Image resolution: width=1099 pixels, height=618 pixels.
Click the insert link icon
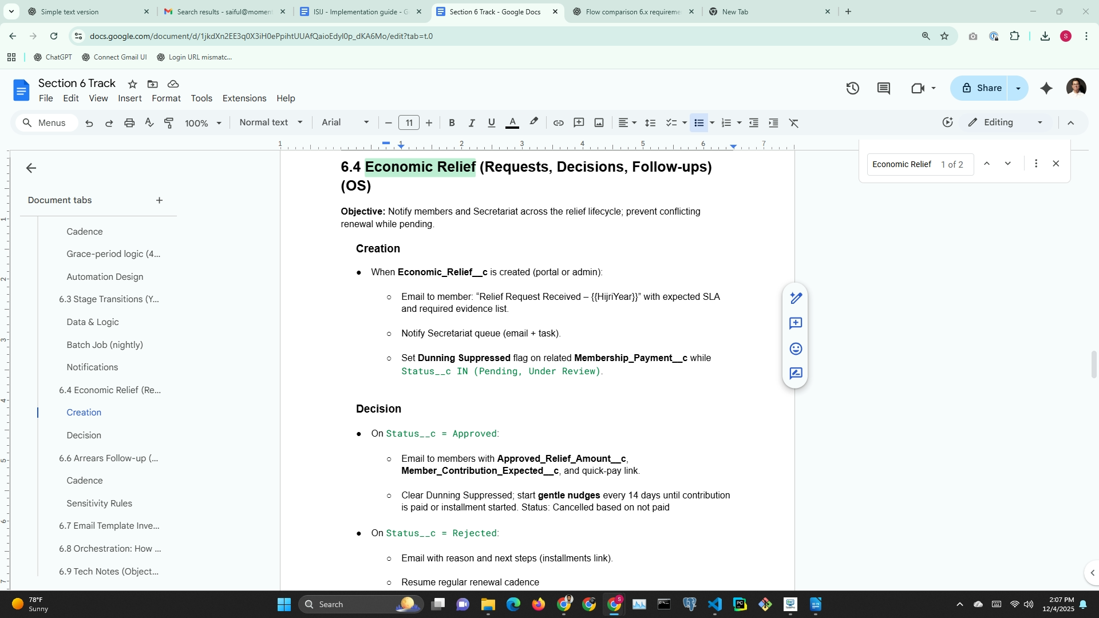[558, 123]
